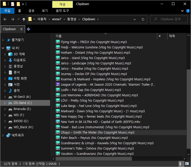Viewport: 191px width, 167px height.
Task: Click scroll down arrow of file list
Action: tap(188, 155)
